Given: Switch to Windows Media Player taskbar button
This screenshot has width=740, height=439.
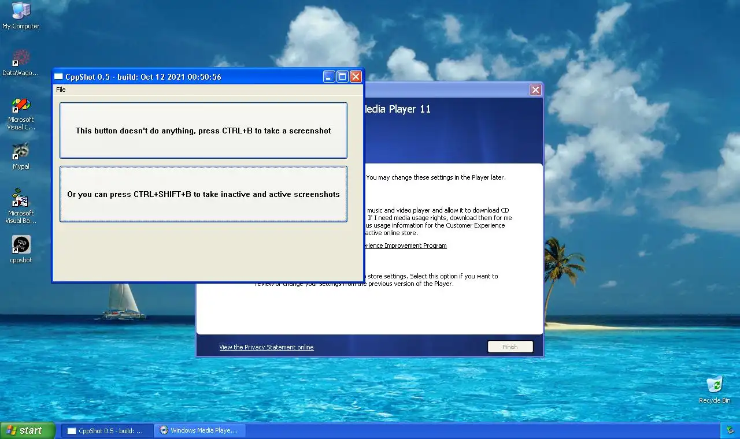Looking at the screenshot, I should [x=200, y=430].
